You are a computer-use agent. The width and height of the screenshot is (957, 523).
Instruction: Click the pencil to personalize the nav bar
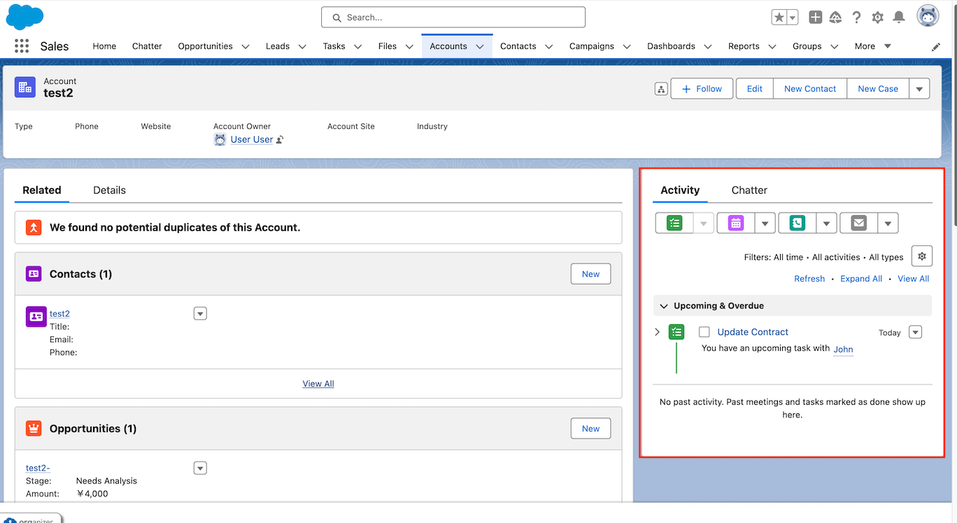click(936, 47)
